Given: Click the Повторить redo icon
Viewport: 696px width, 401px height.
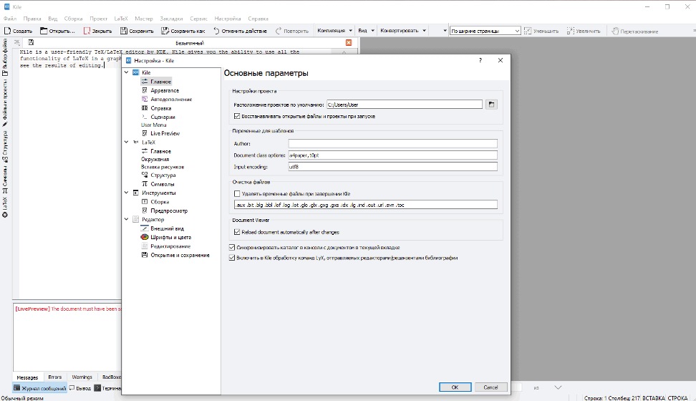Looking at the screenshot, I should point(279,31).
